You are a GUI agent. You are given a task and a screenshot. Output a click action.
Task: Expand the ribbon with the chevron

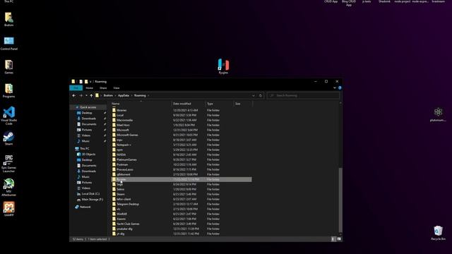click(335, 87)
